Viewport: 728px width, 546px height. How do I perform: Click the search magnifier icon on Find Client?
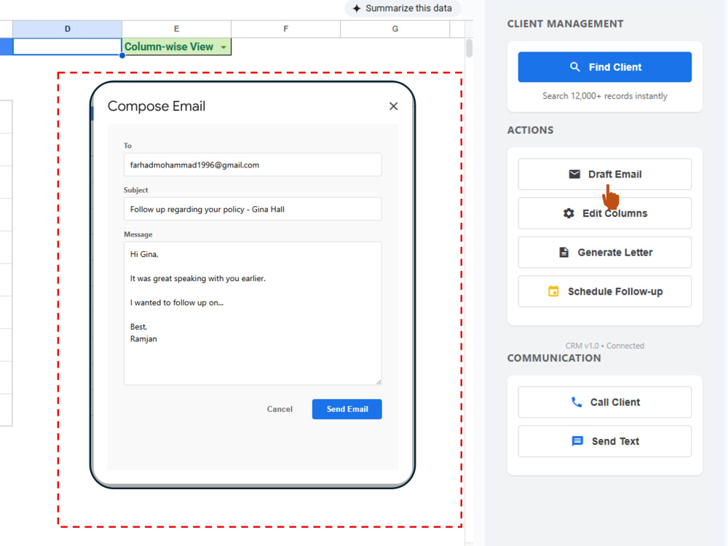[x=575, y=67]
